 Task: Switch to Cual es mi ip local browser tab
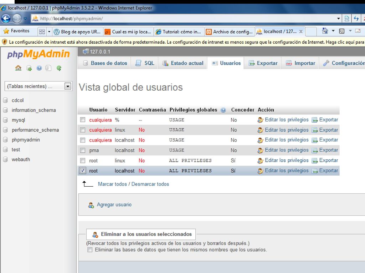128,32
